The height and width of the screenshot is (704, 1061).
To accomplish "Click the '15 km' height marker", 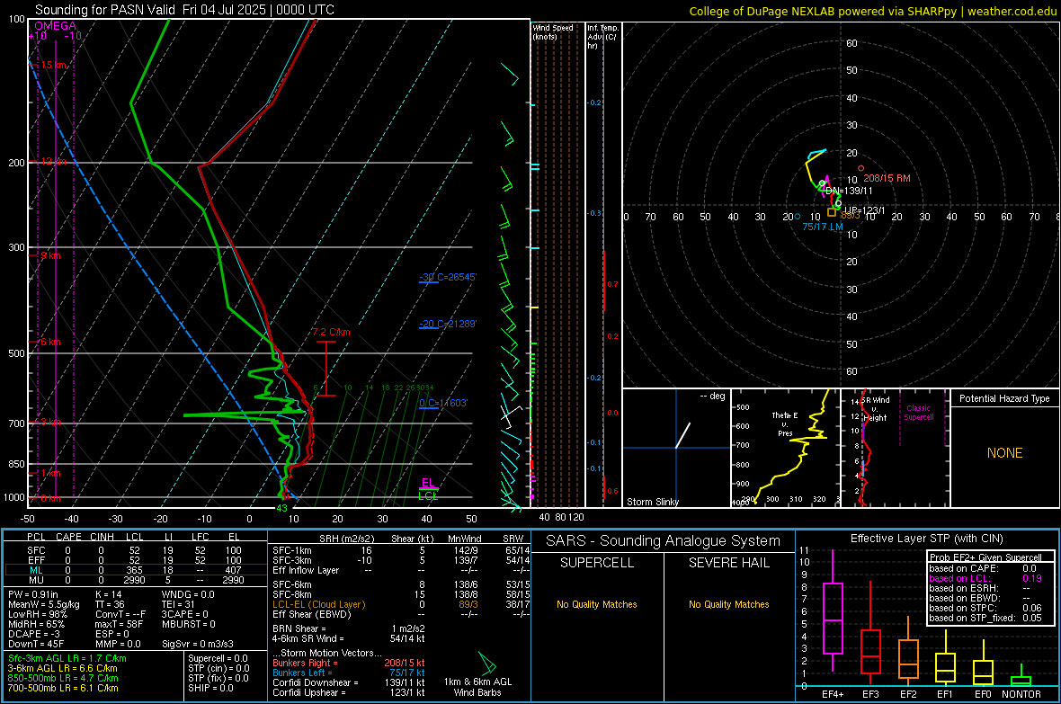I will click(54, 65).
